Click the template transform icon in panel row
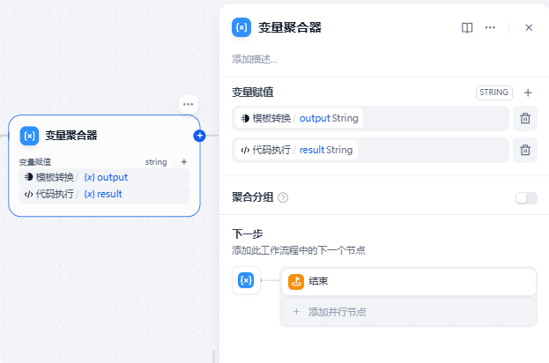549x363 pixels. pyautogui.click(x=245, y=118)
